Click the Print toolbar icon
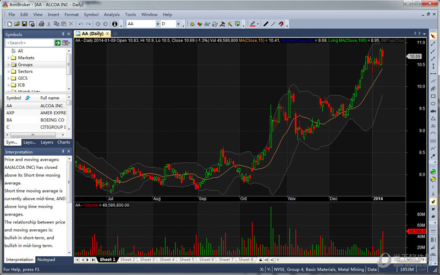440x275 pixels. pos(41,24)
